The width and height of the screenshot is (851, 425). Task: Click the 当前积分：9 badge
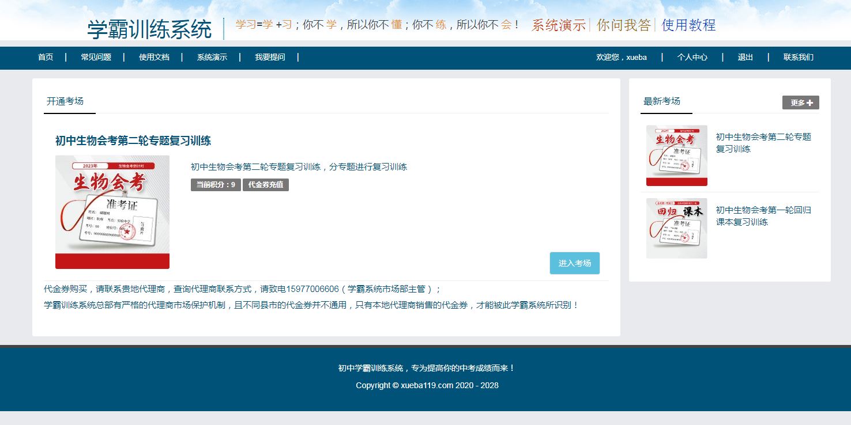click(215, 185)
